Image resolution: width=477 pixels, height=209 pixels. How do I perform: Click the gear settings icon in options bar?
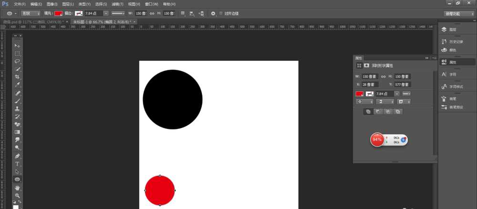tap(213, 14)
